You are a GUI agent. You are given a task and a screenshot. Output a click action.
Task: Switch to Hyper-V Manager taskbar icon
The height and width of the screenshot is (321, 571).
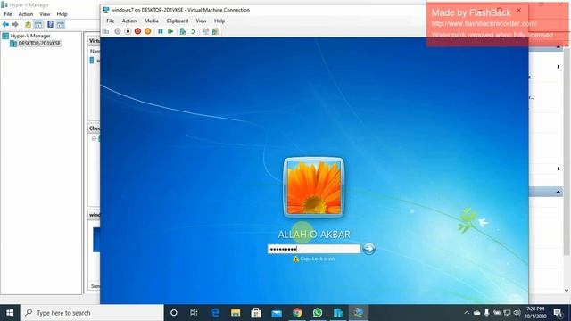(338, 313)
